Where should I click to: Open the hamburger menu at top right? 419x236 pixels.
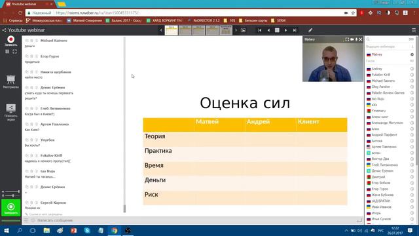[x=414, y=30]
